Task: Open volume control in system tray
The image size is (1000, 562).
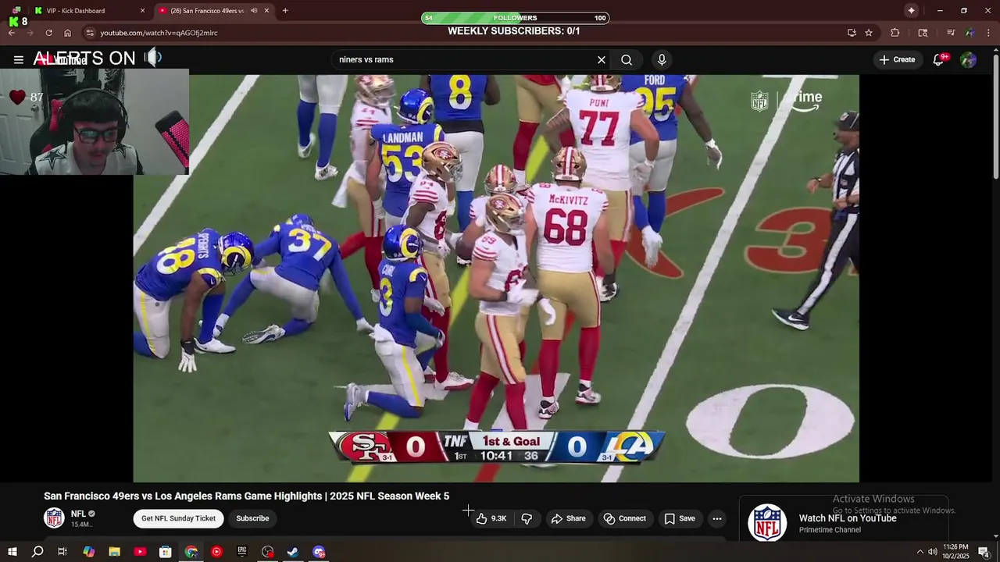Action: coord(932,552)
